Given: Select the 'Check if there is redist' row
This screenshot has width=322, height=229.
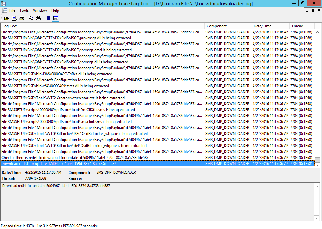Looking at the screenshot, I should [158, 158].
